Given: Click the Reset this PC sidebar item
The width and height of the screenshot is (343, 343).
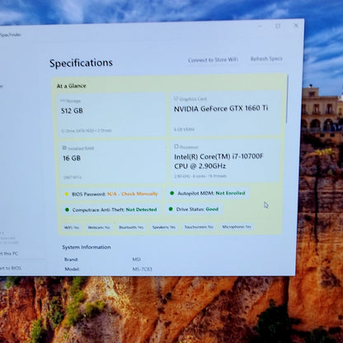Looking at the screenshot, I should (9, 253).
